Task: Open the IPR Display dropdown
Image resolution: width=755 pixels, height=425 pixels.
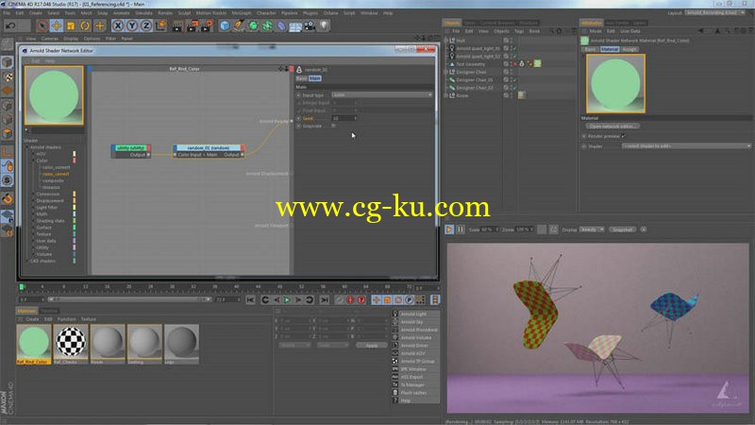Action: point(592,229)
